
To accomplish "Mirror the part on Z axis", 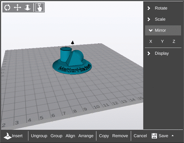I will coord(174,42).
